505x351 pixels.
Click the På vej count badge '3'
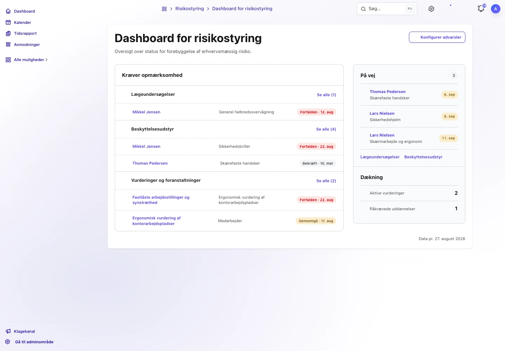[454, 75]
